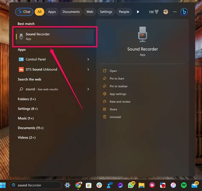Open the Bing Chat filter chip
The height and width of the screenshot is (191, 202).
click(x=24, y=12)
